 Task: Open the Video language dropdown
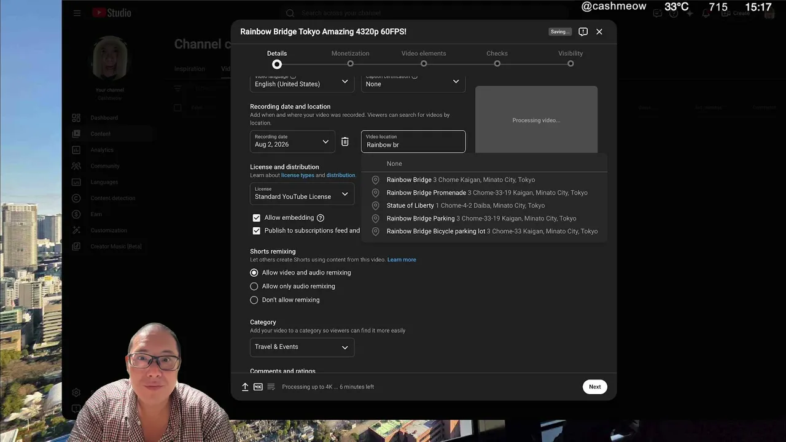click(302, 82)
